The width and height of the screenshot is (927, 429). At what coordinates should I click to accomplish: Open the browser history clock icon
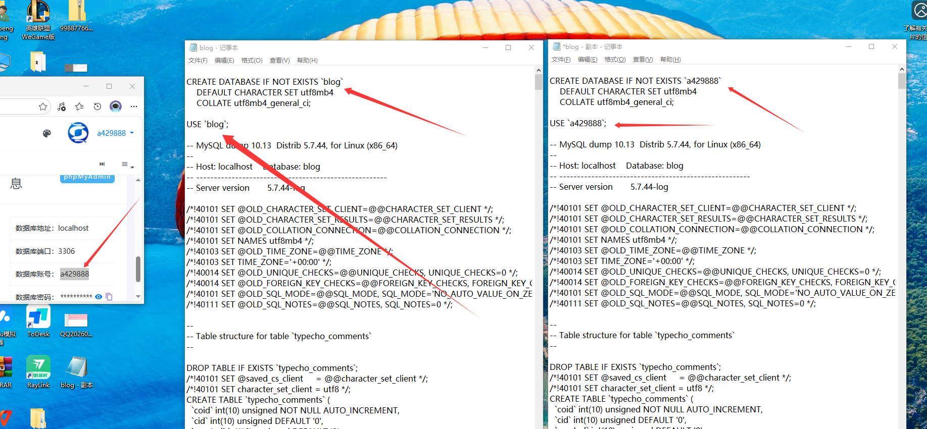pos(97,106)
